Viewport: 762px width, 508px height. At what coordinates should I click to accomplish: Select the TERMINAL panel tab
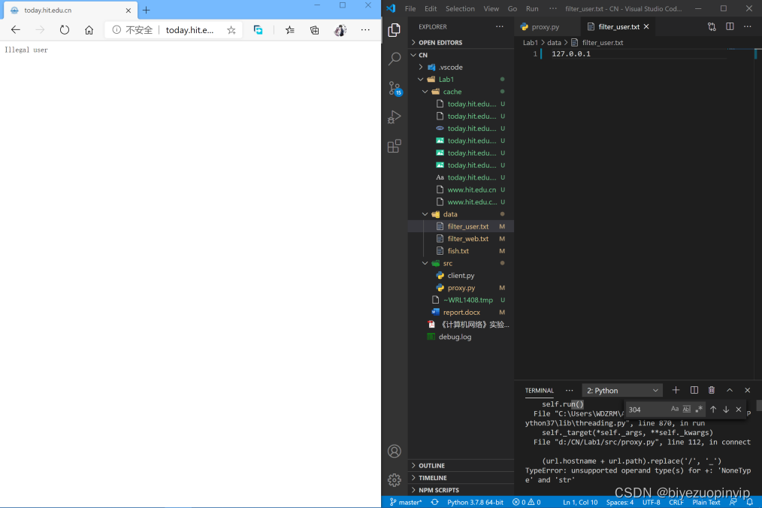pos(539,390)
